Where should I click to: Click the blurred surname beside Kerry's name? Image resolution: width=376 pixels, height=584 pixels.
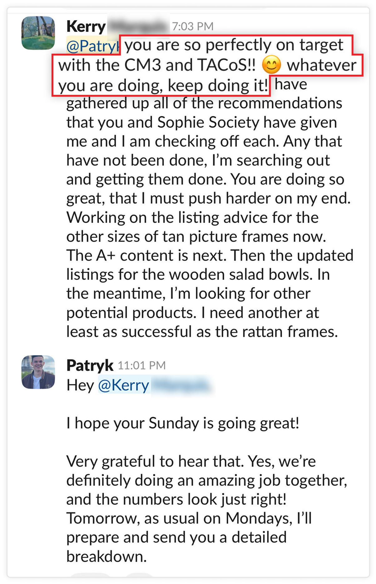tap(137, 27)
